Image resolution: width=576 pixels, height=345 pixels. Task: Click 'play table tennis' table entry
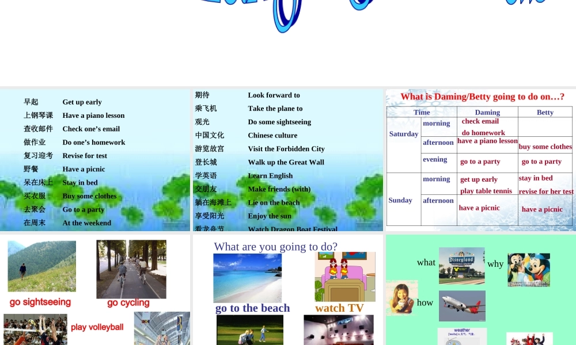tap(486, 191)
